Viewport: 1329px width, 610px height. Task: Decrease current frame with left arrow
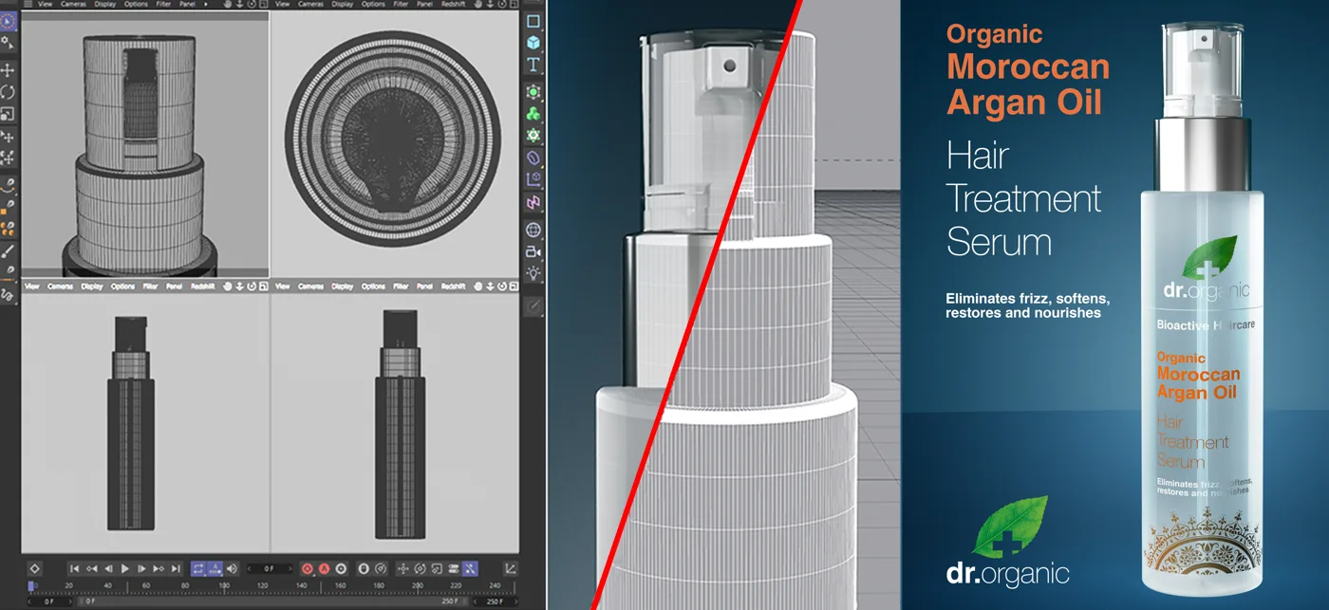coord(250,568)
